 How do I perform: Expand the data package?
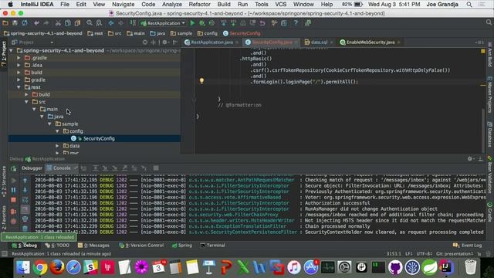[57, 146]
